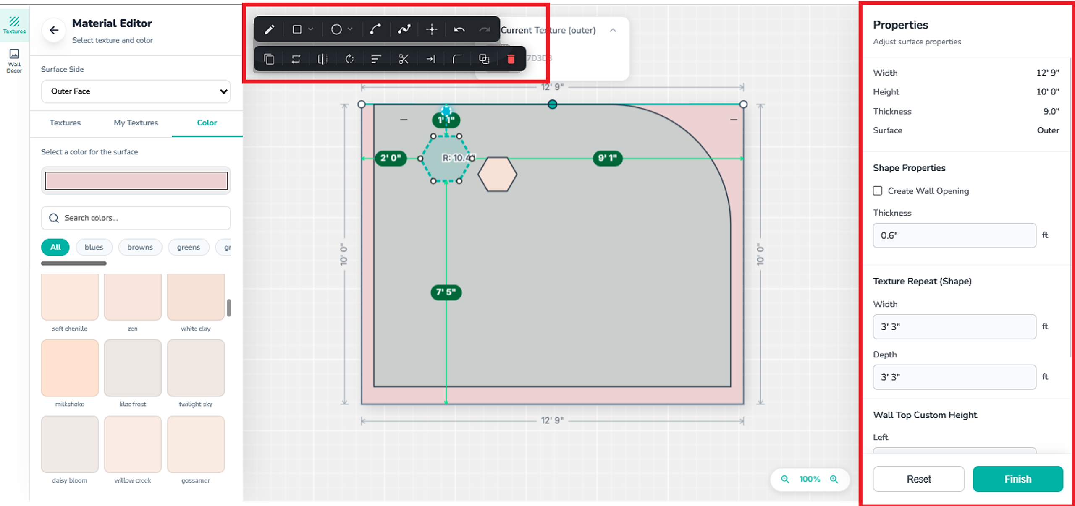Select the peach hexagon shape on canvas
Screen dimensions: 1075x506
pos(497,174)
